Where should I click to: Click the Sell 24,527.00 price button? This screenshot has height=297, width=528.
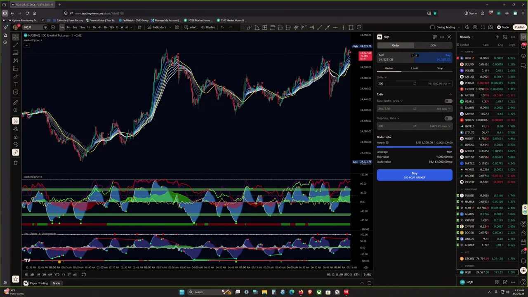click(395, 57)
